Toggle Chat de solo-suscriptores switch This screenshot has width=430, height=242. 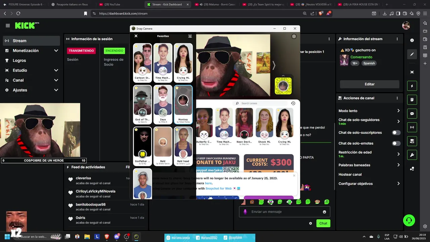click(396, 133)
